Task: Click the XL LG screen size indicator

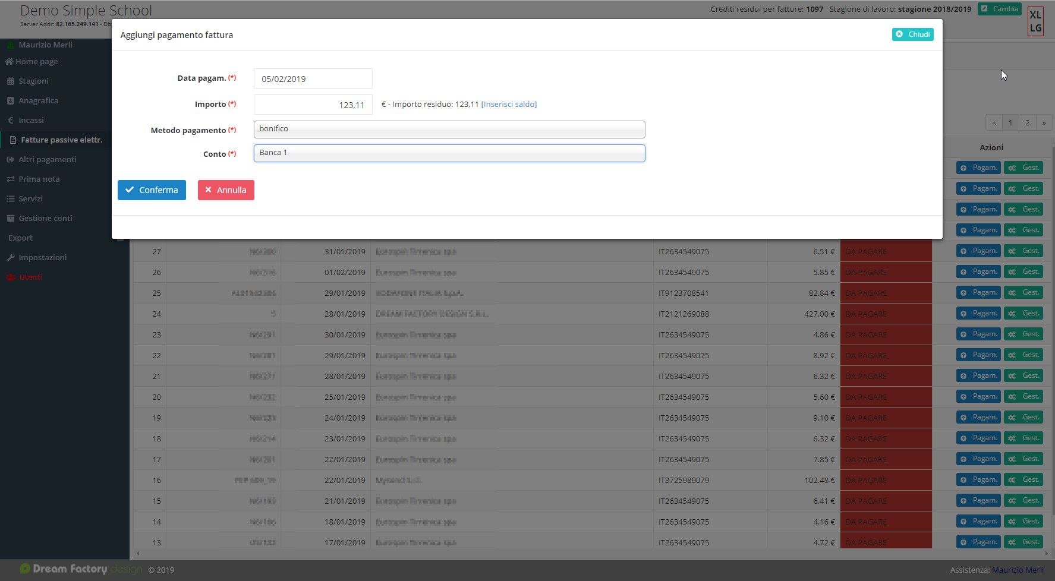Action: 1035,21
